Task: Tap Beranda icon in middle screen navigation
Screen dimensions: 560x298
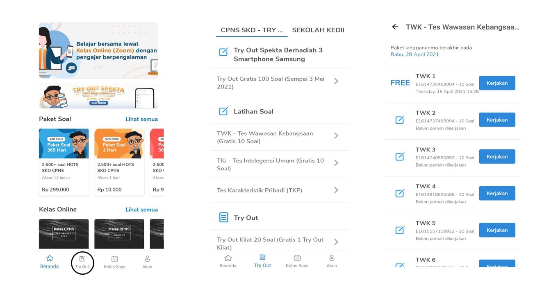Action: 228,258
